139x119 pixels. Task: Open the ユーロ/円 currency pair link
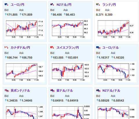point(17,5)
